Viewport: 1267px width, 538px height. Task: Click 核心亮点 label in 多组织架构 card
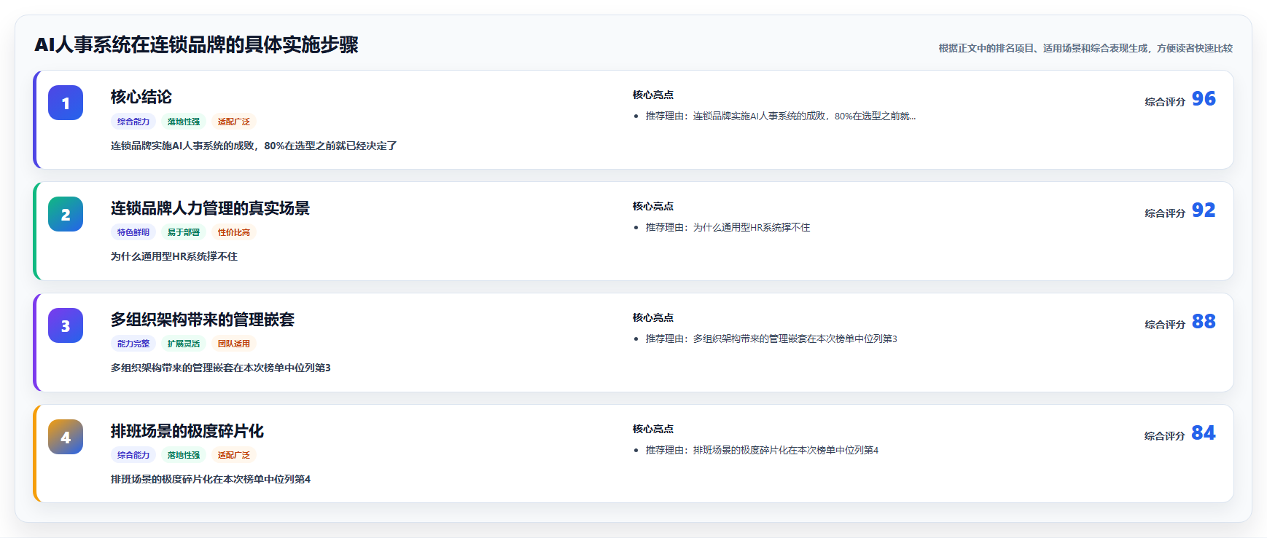(653, 317)
